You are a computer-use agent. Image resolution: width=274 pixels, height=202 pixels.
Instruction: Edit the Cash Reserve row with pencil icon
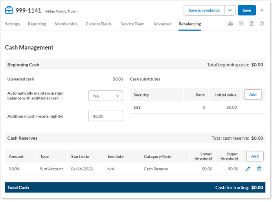[248, 169]
